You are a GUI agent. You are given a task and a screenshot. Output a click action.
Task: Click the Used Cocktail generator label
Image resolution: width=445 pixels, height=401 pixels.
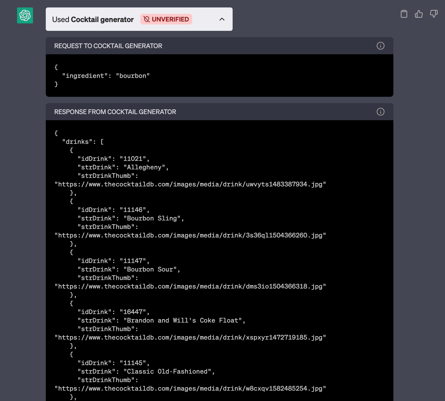[x=93, y=19]
